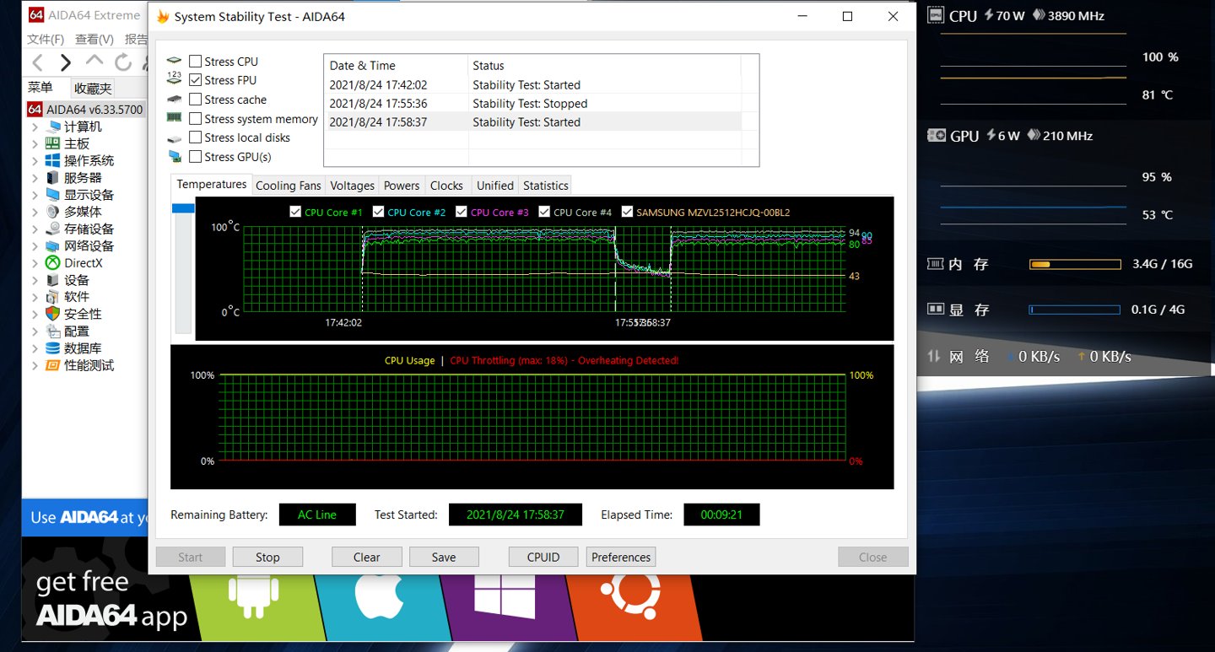Open Preferences
The height and width of the screenshot is (652, 1215).
621,557
